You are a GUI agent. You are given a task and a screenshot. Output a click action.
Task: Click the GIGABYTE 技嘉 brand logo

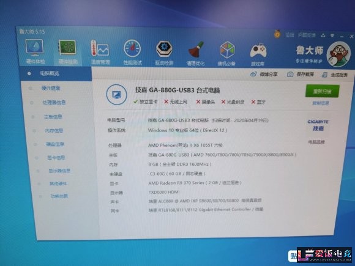coord(318,125)
